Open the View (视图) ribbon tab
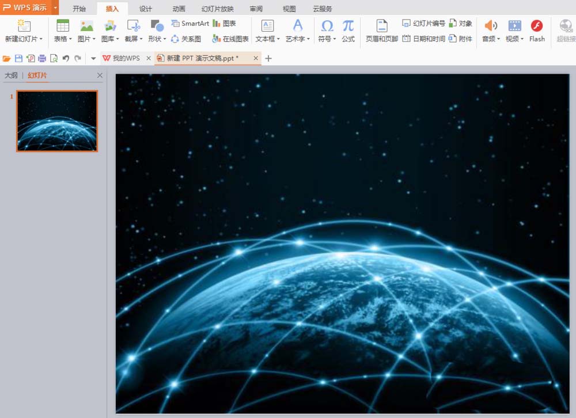Screen dimensions: 576x418 point(289,9)
